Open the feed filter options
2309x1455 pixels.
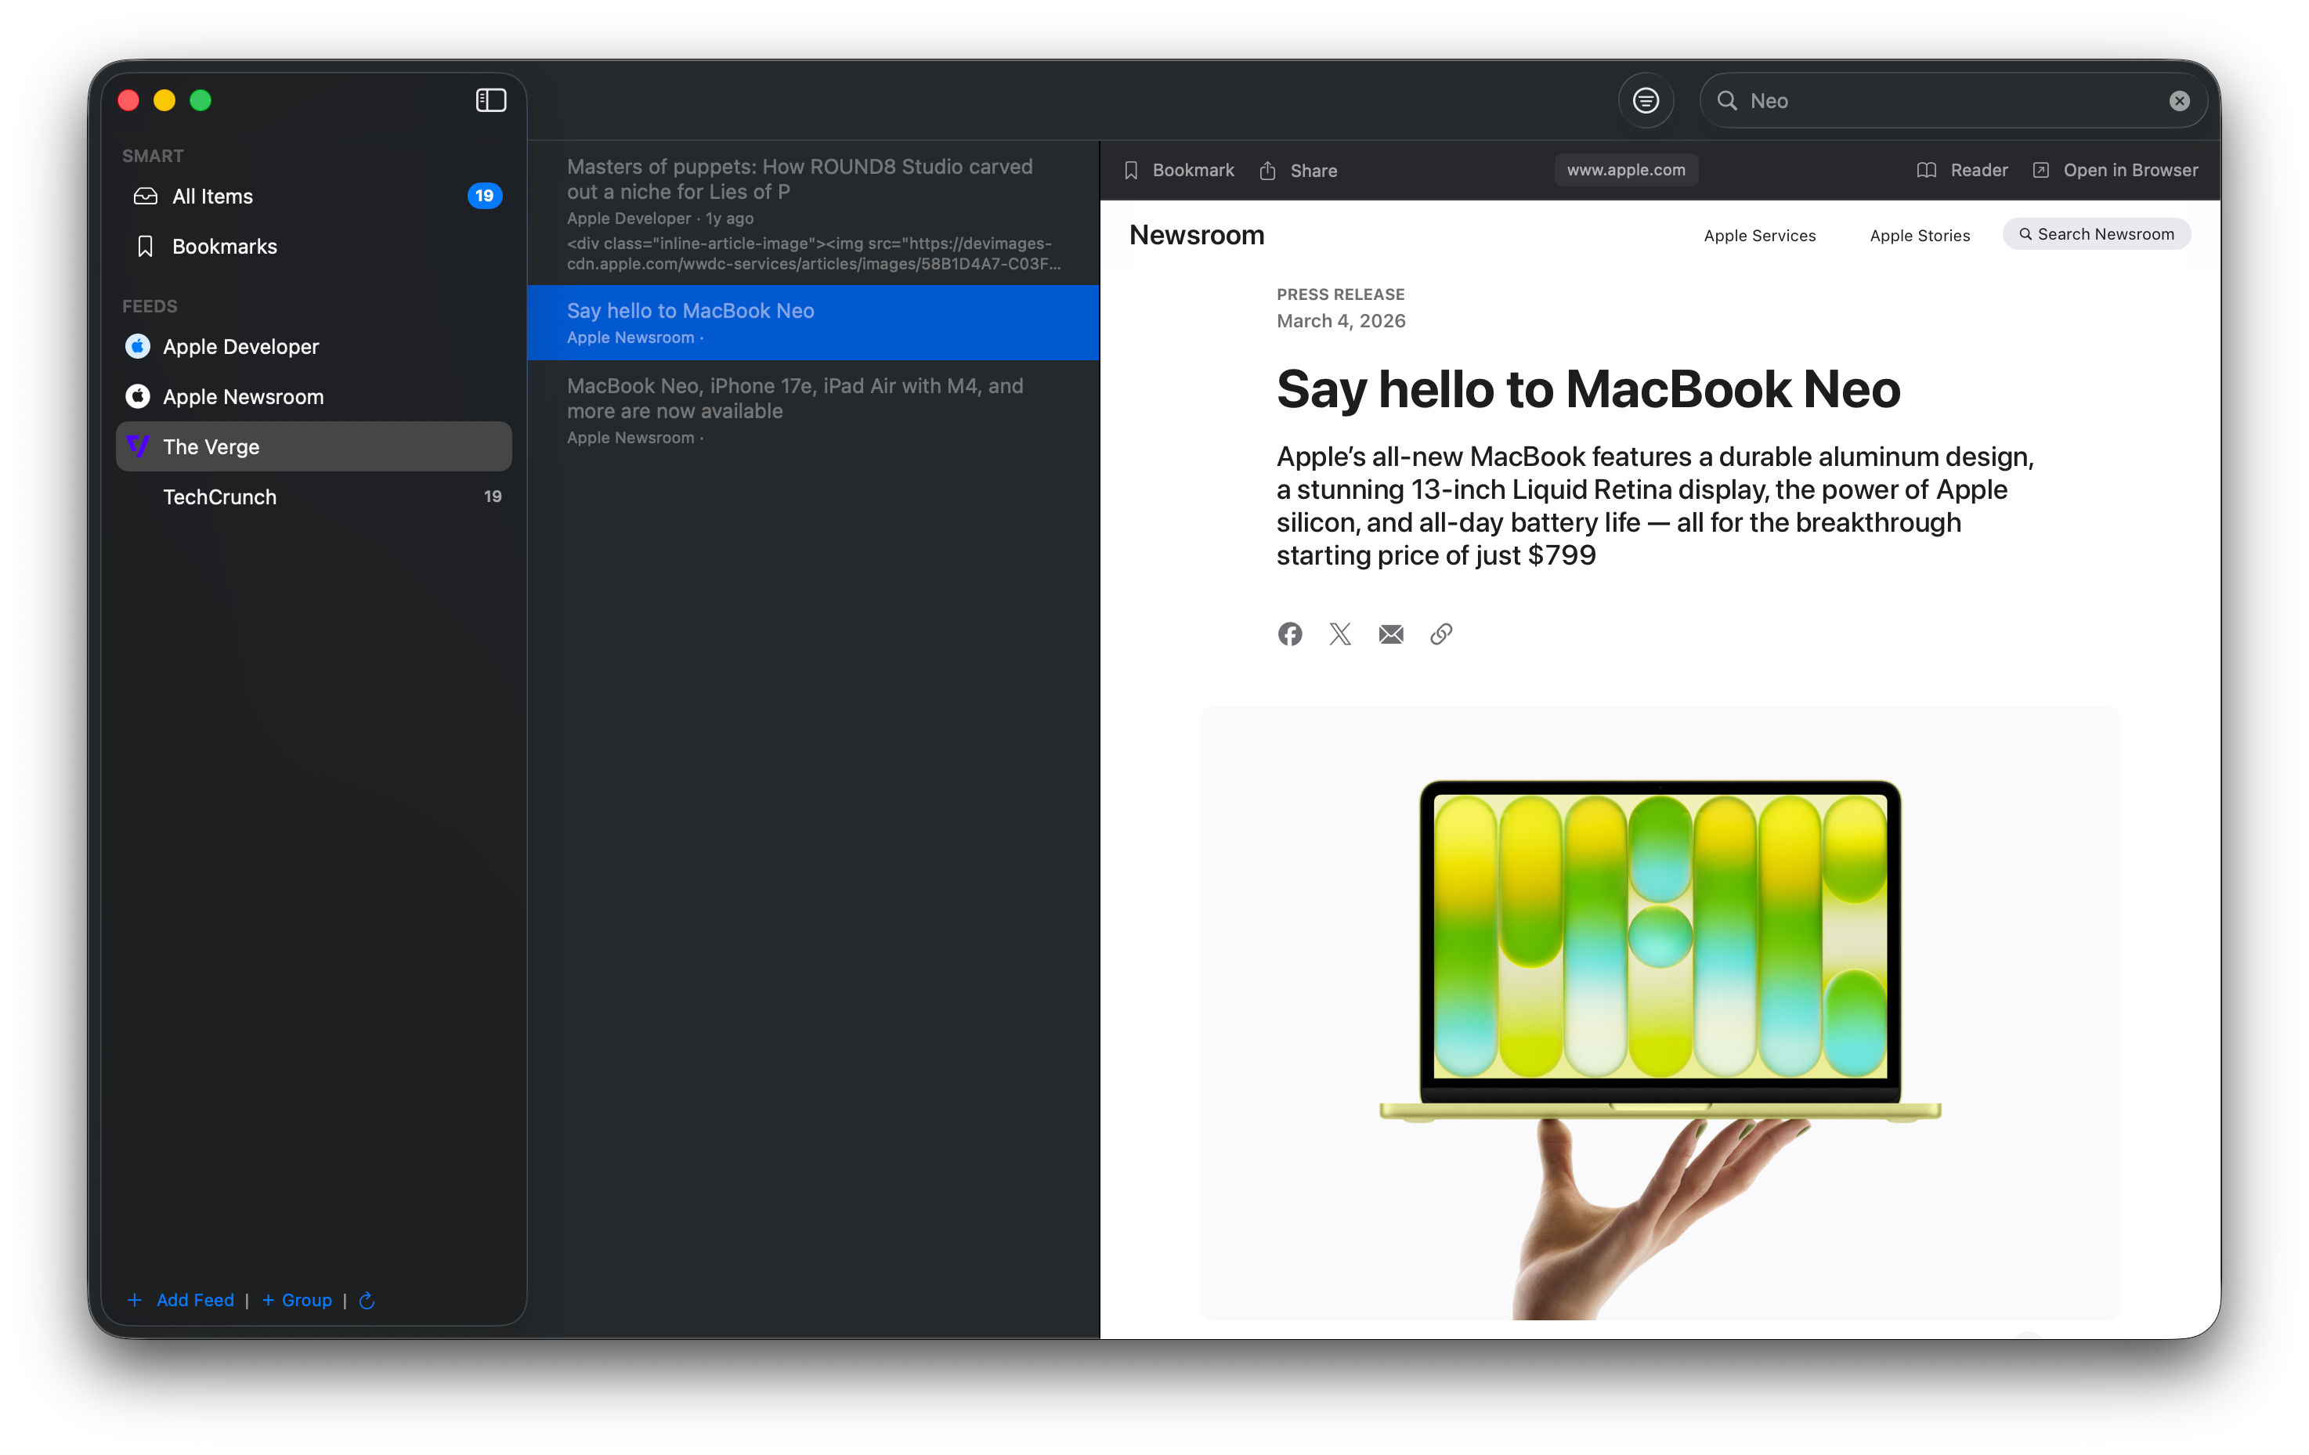[1646, 99]
